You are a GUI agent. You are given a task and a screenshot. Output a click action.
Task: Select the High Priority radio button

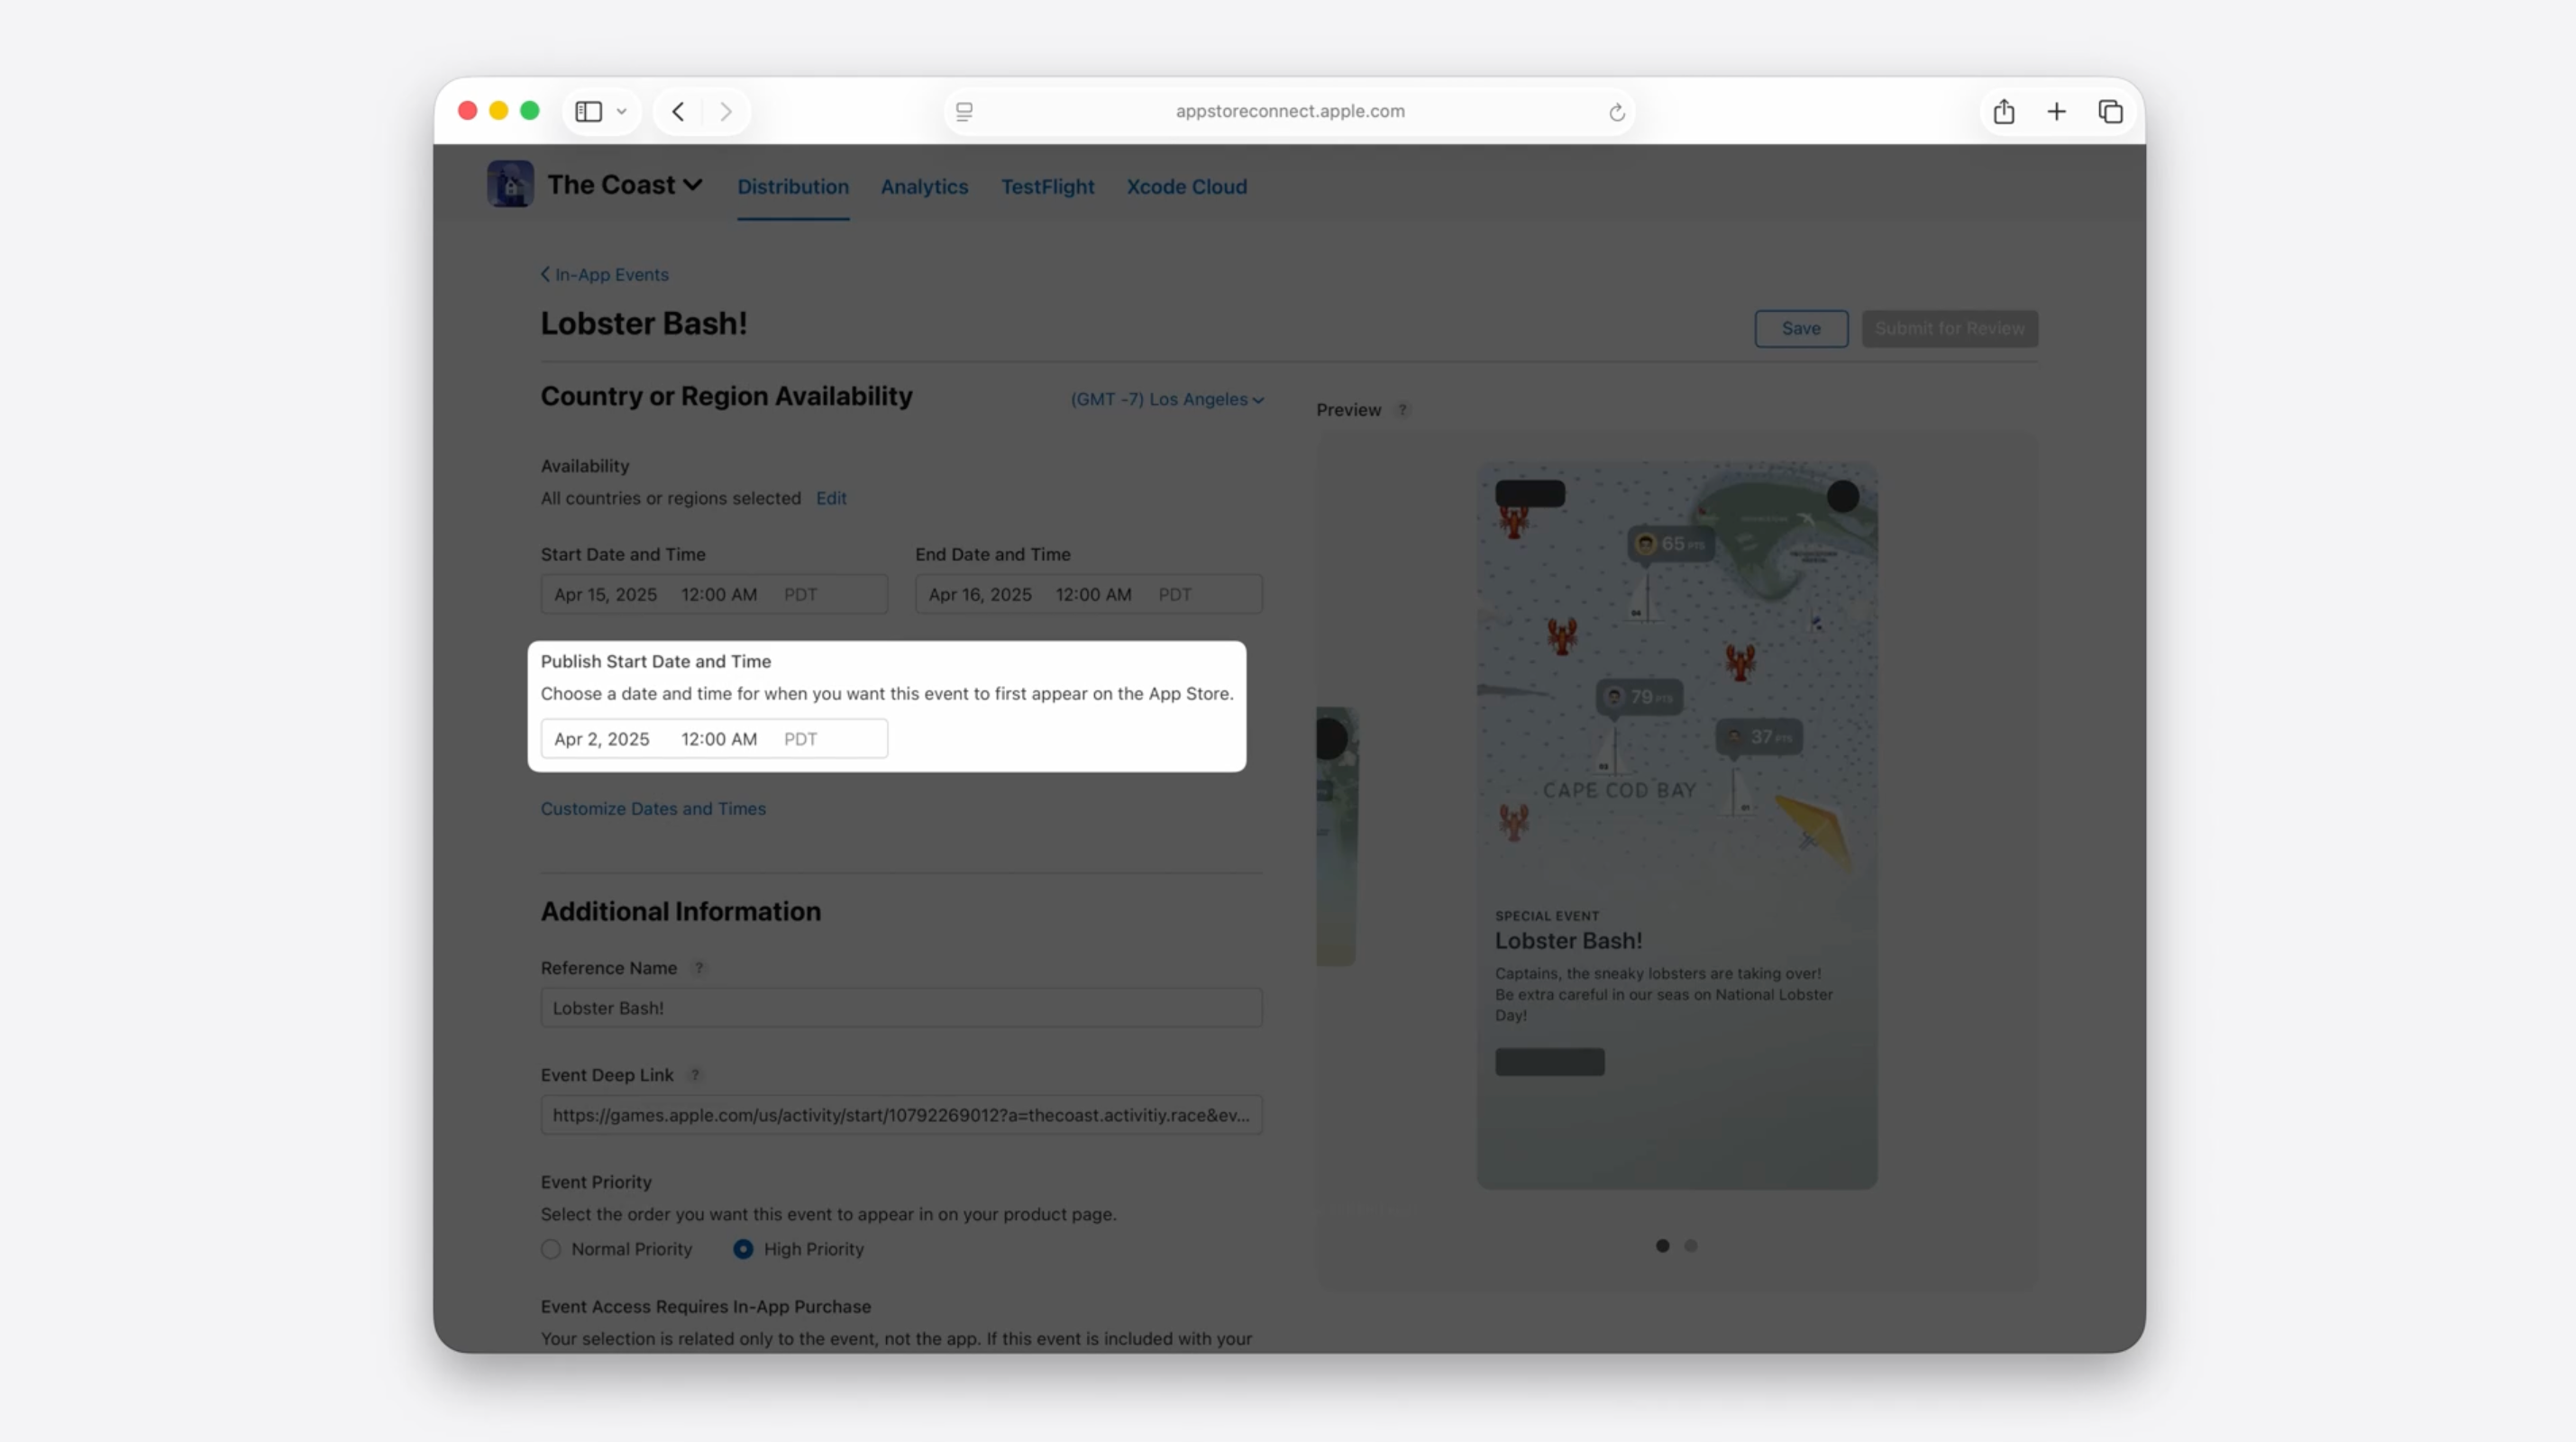pos(743,1249)
